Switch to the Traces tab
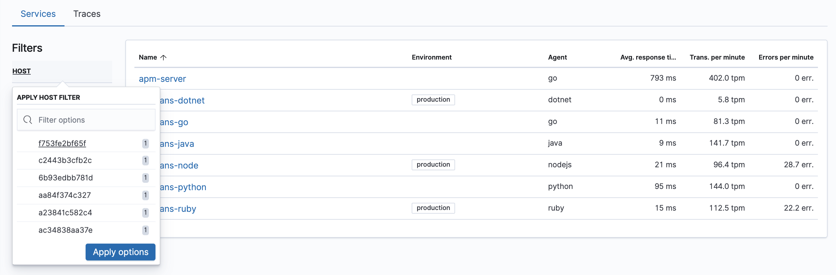Viewport: 836px width, 275px height. tap(87, 14)
